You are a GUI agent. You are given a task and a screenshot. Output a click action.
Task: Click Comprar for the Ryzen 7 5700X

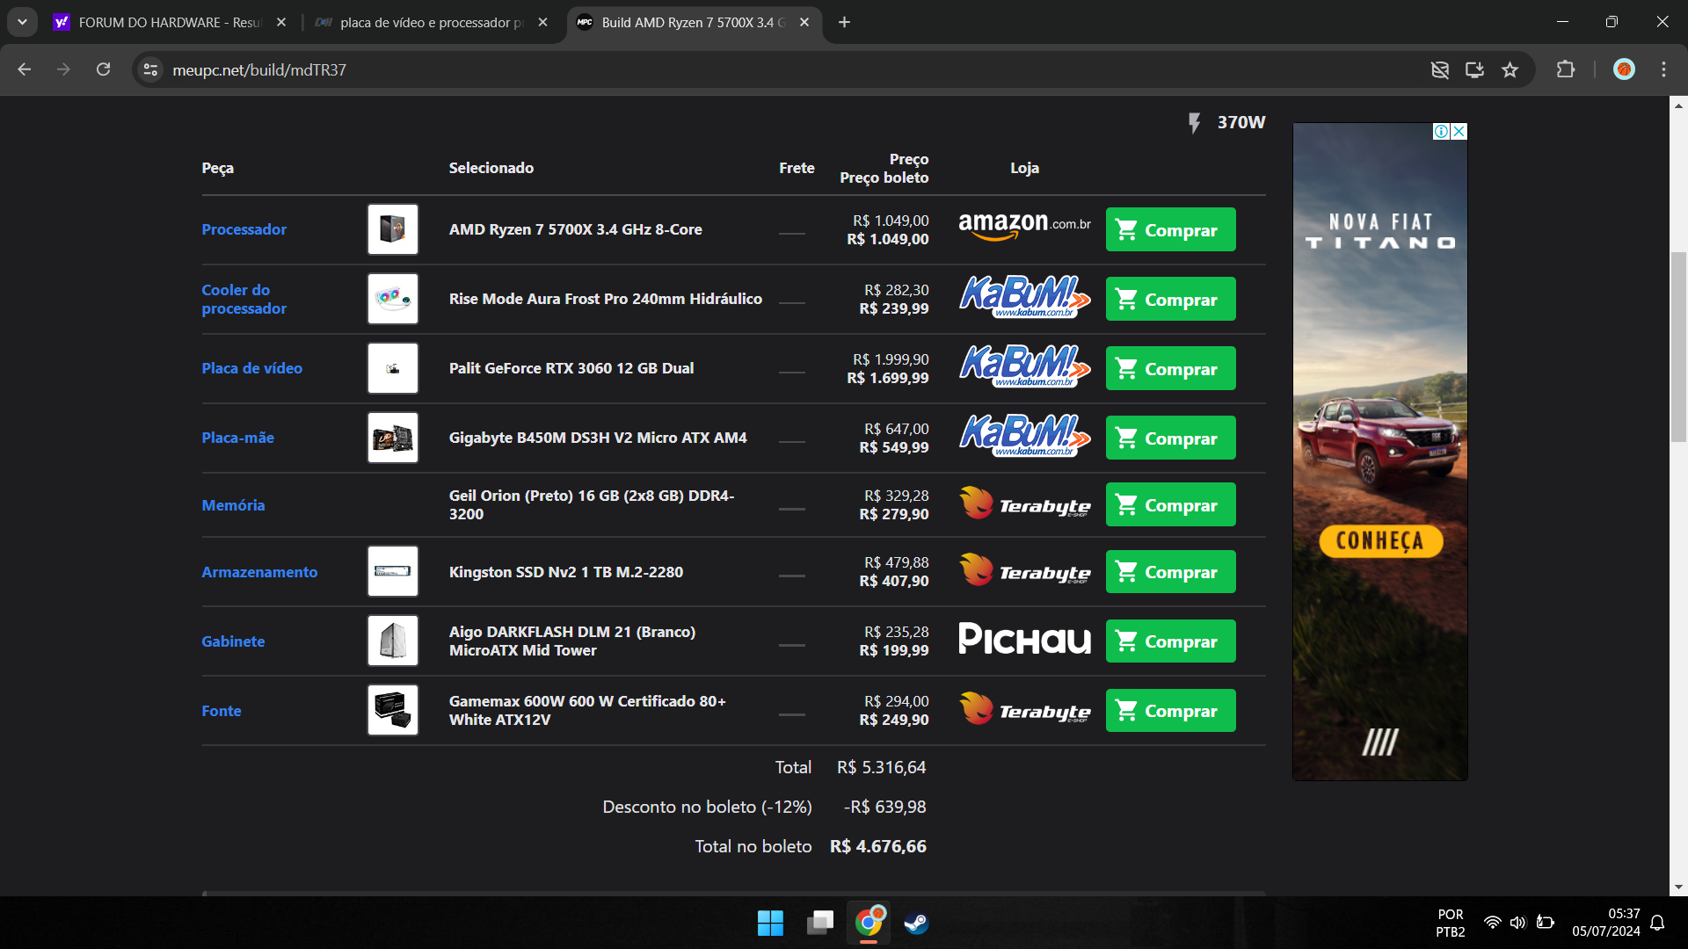pyautogui.click(x=1170, y=229)
